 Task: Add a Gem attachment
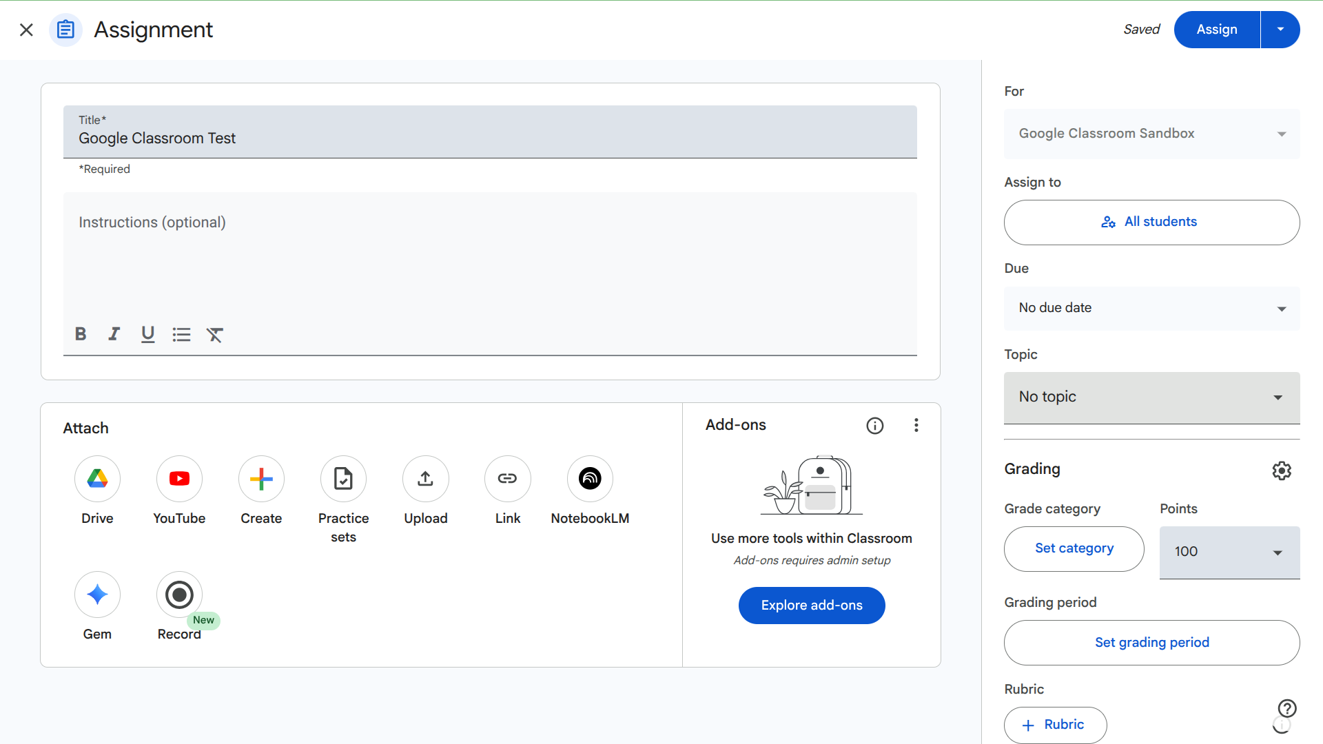(97, 595)
